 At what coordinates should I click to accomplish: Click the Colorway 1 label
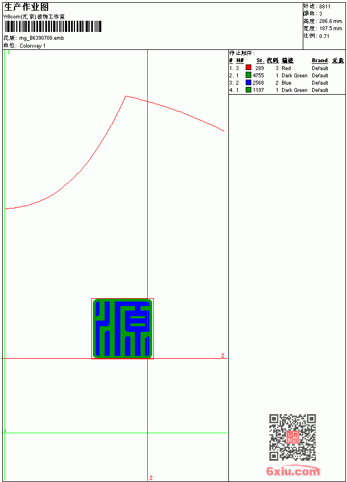click(x=32, y=46)
